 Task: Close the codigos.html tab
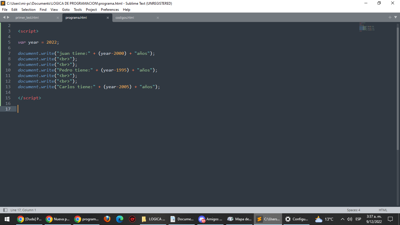coord(158,18)
